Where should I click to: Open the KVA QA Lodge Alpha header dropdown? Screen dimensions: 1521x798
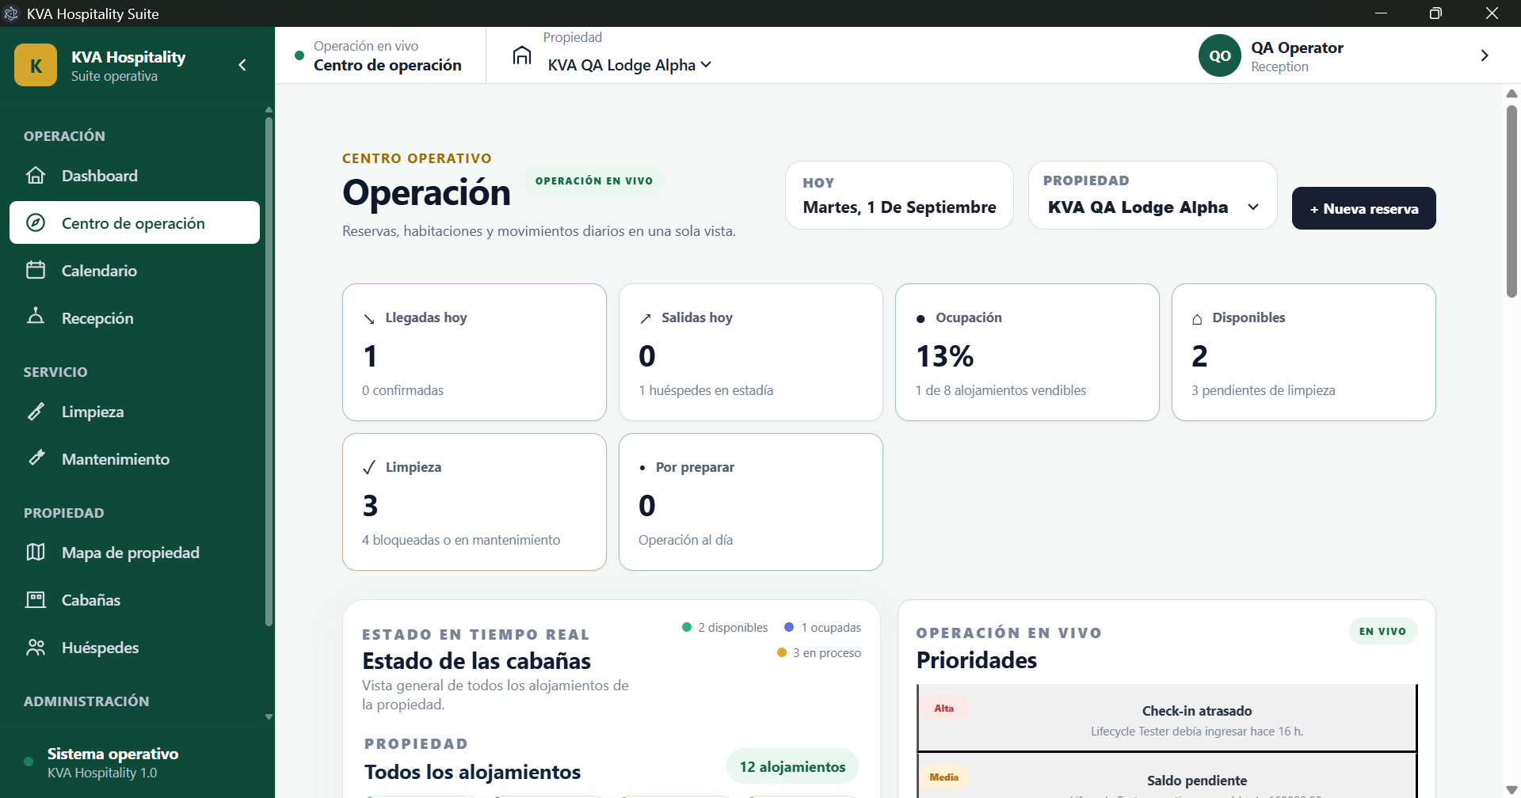[630, 65]
